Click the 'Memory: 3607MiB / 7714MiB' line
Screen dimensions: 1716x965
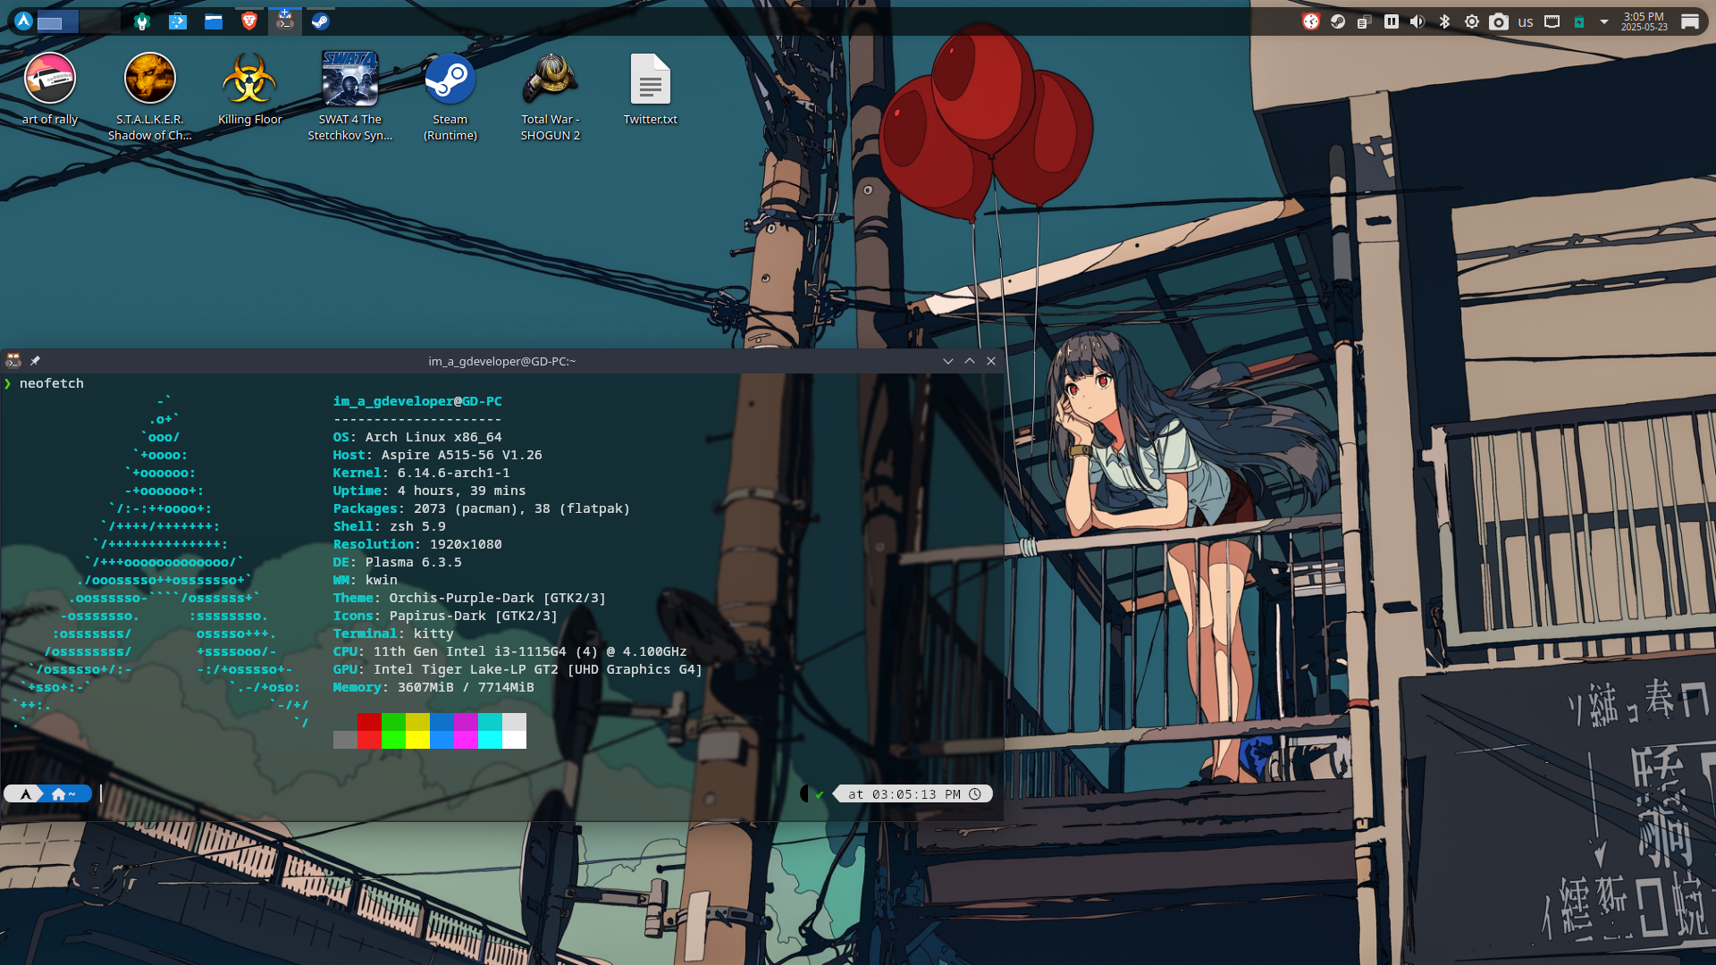[433, 687]
